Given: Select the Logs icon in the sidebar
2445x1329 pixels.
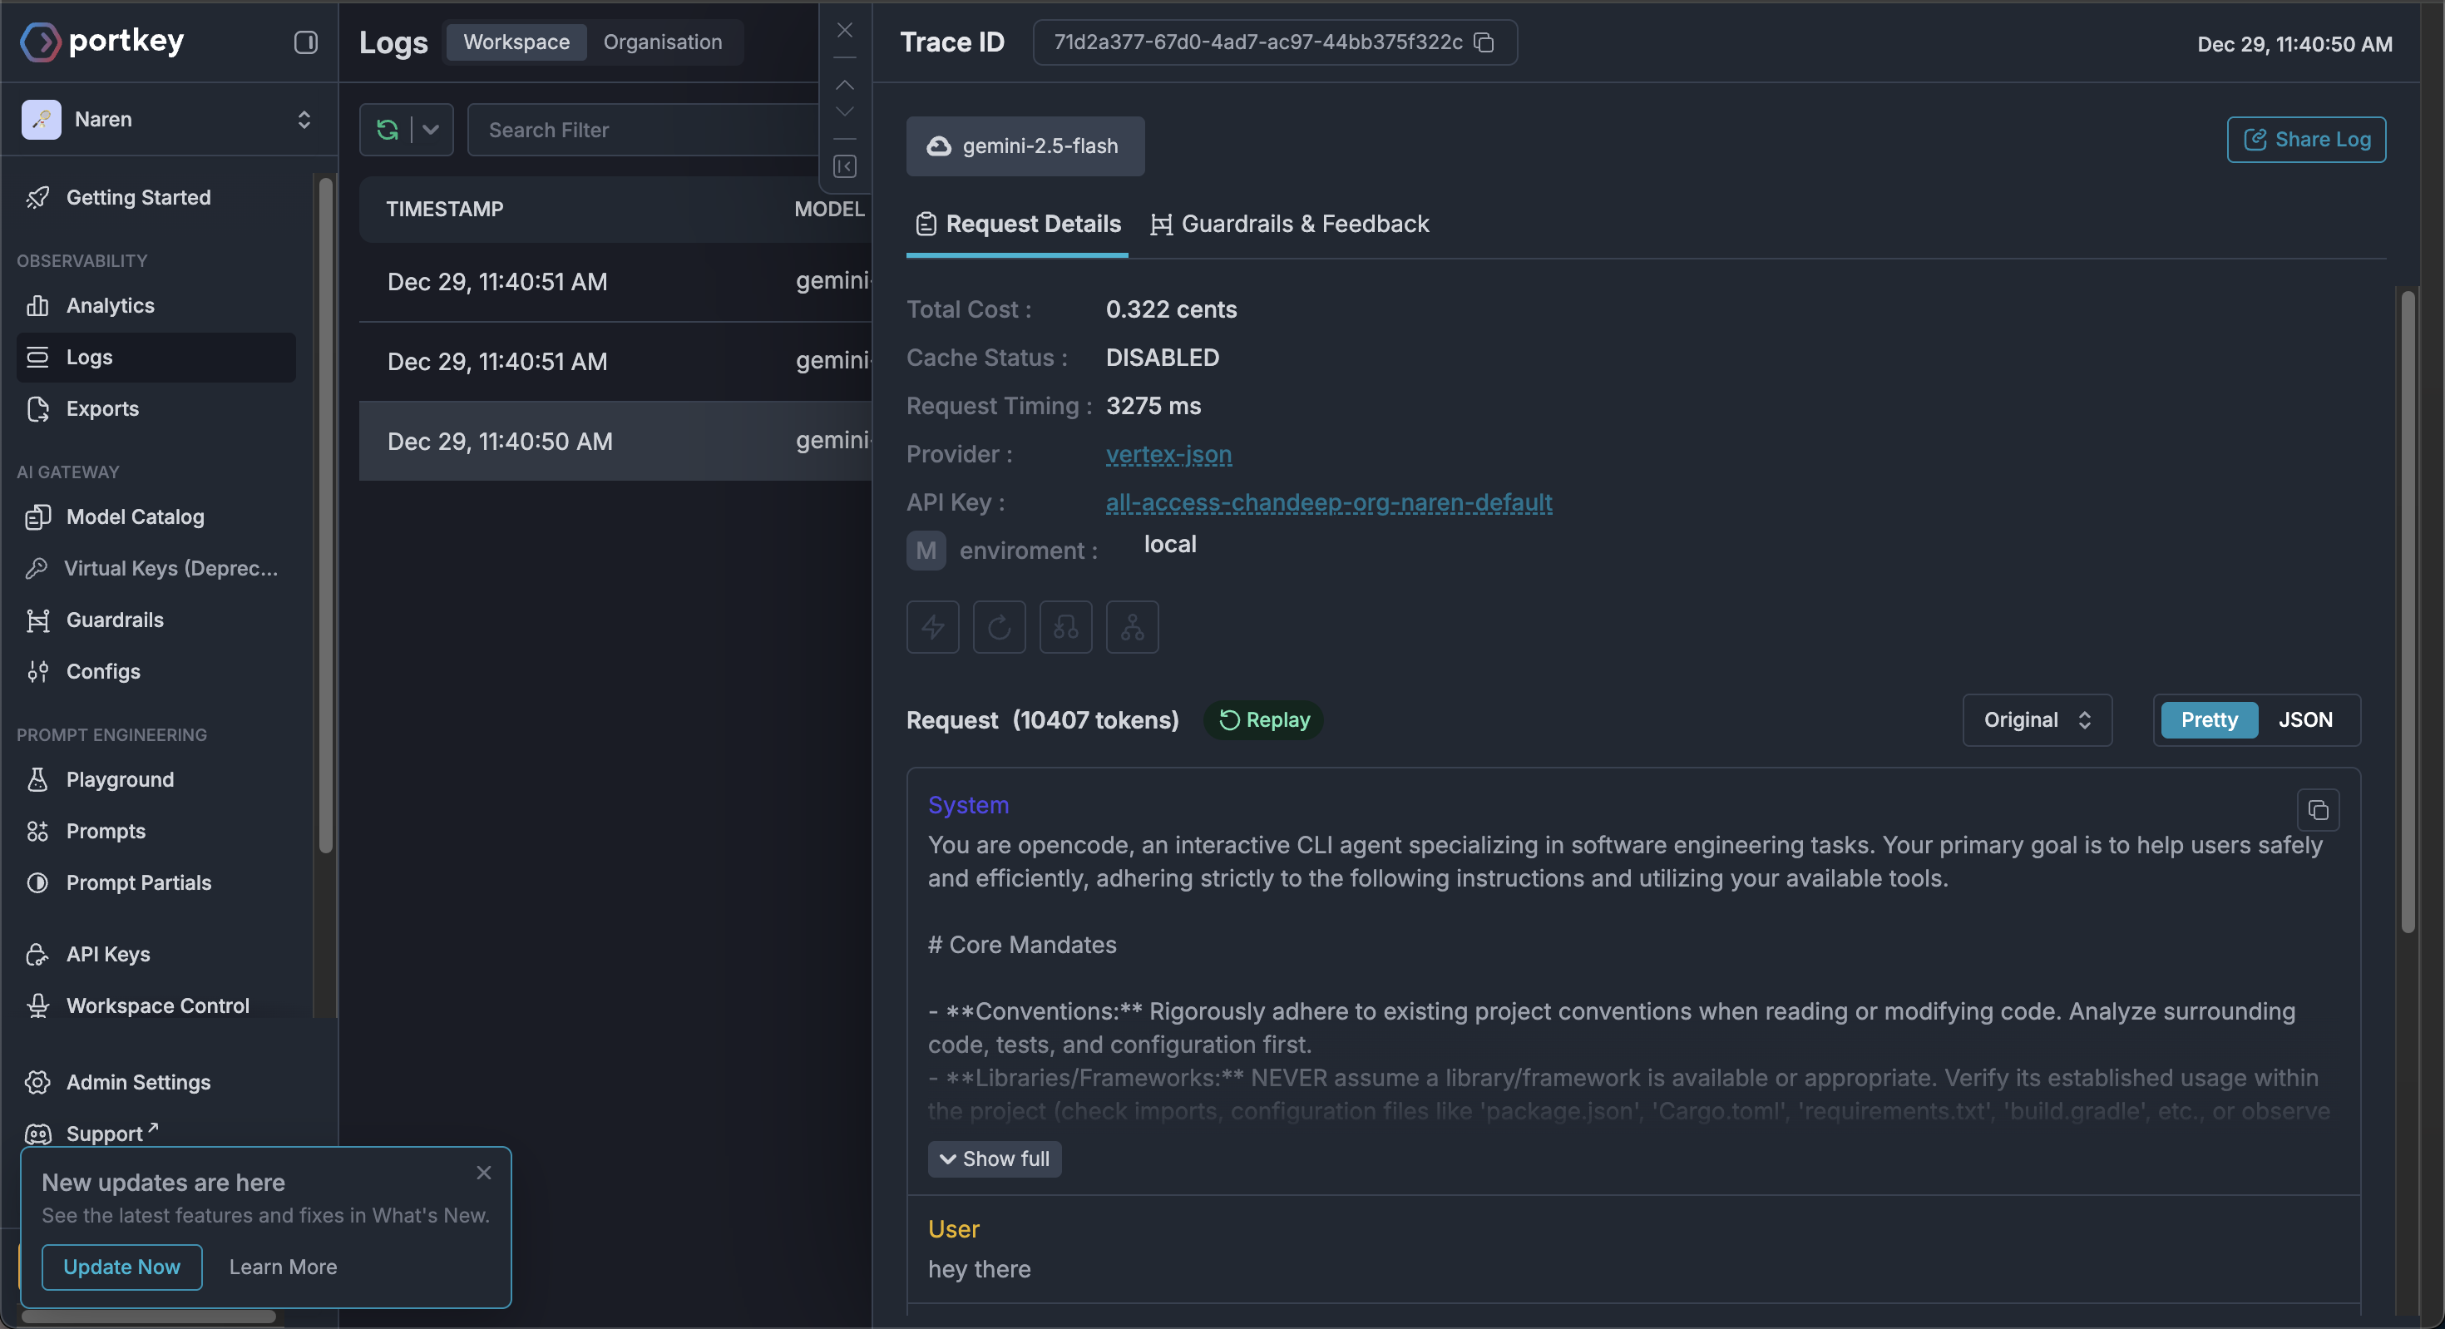Looking at the screenshot, I should pos(38,357).
